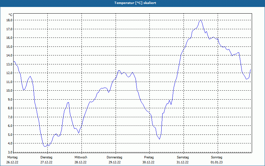Click the 01.01.23 date label
Image resolution: width=265 pixels, height=166 pixels.
tap(217, 162)
